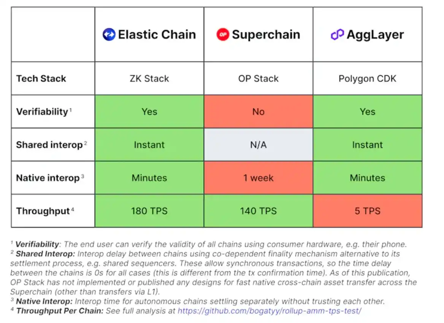Click the purple AggLayer logo icon

pos(337,35)
